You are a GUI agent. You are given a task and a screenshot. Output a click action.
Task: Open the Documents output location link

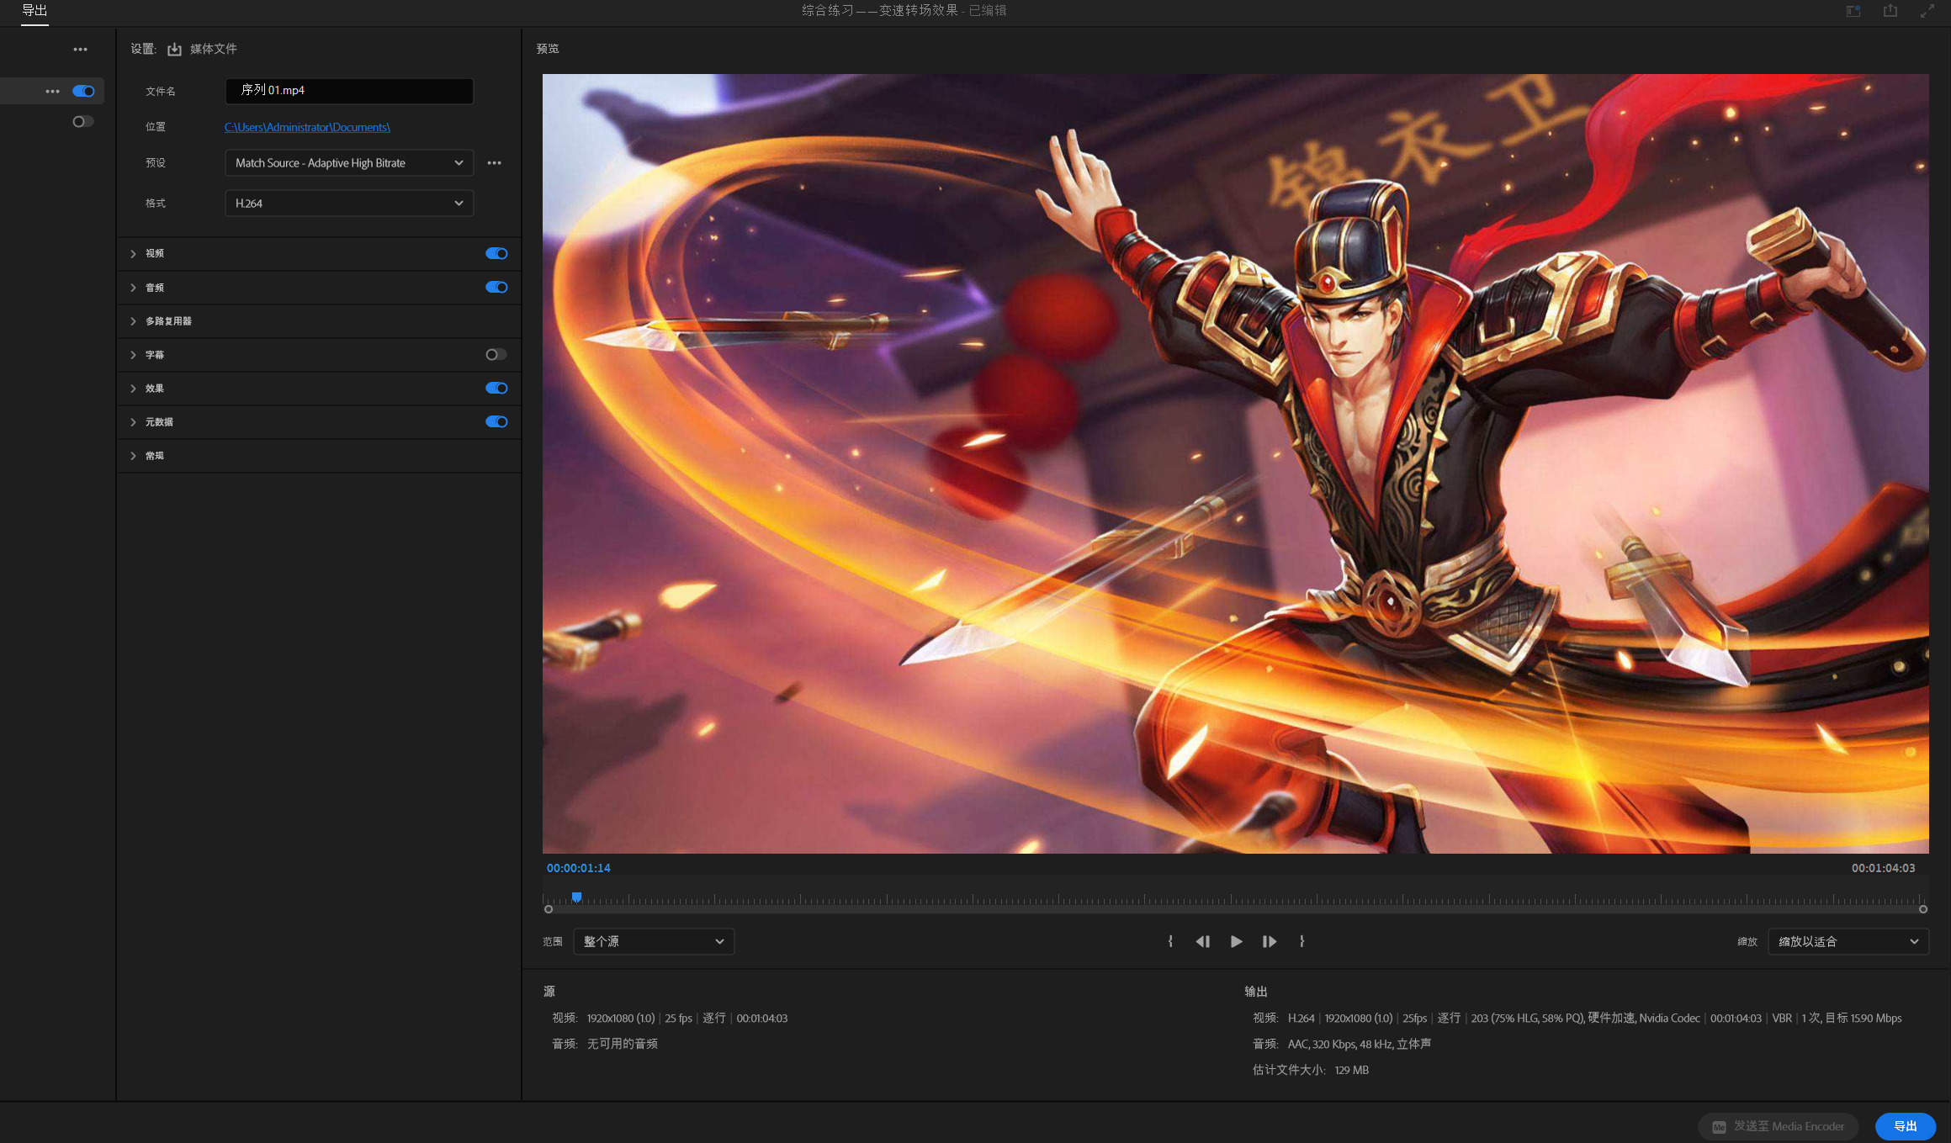point(307,127)
